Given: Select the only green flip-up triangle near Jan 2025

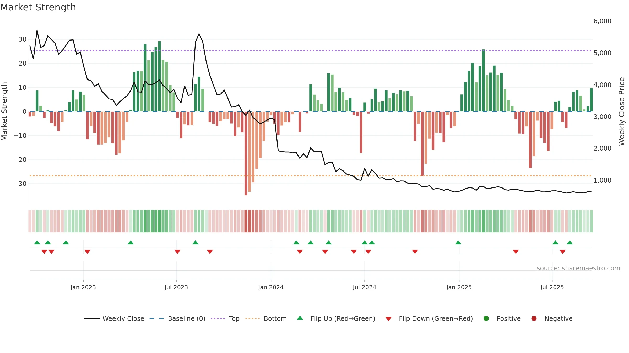Looking at the screenshot, I should pos(458,242).
